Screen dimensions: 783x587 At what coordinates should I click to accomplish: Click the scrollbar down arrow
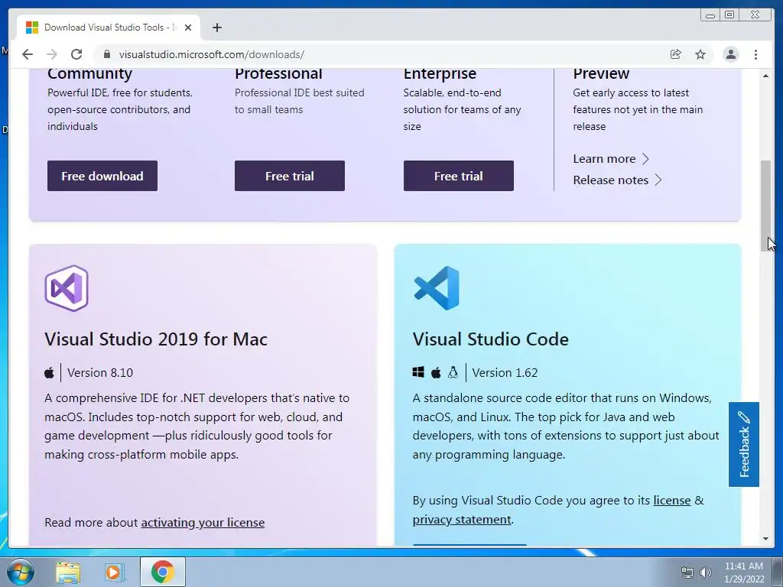(x=765, y=539)
